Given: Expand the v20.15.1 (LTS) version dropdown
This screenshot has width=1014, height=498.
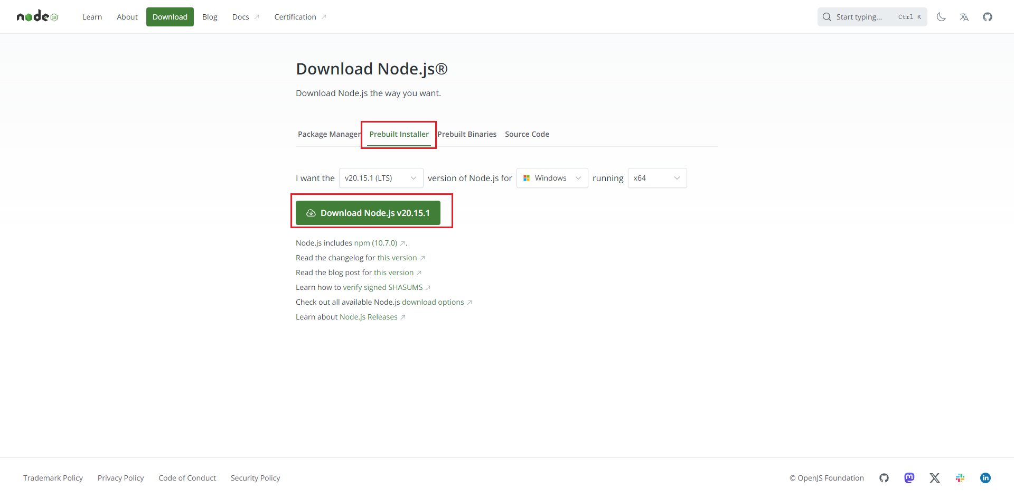Looking at the screenshot, I should coord(381,178).
